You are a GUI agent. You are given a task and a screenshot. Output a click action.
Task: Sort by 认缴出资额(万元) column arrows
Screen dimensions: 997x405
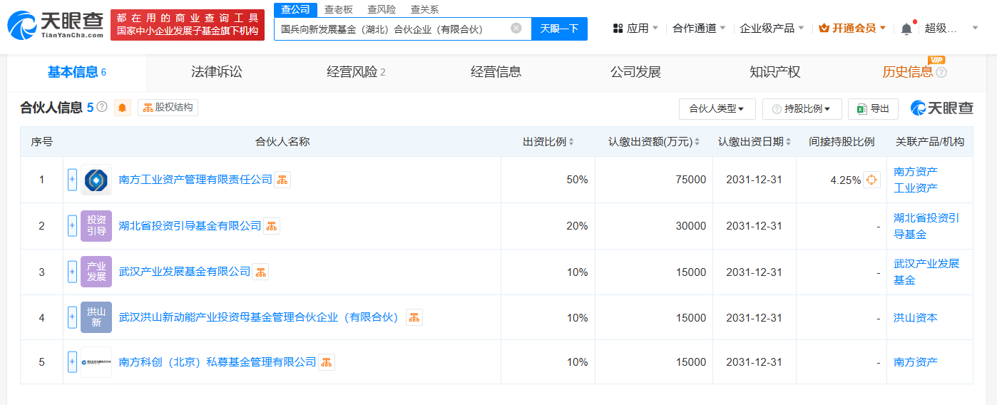tap(697, 142)
